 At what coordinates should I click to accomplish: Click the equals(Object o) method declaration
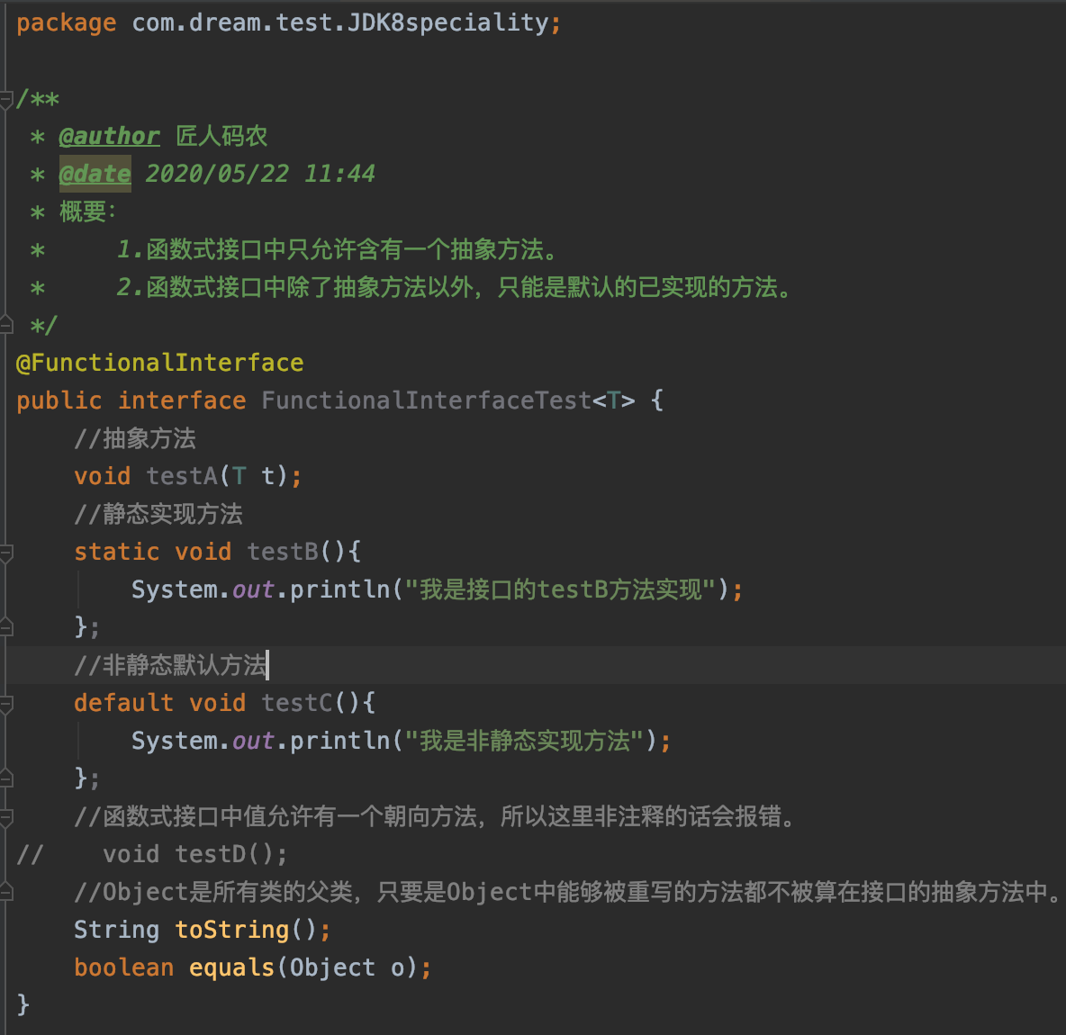point(252,967)
